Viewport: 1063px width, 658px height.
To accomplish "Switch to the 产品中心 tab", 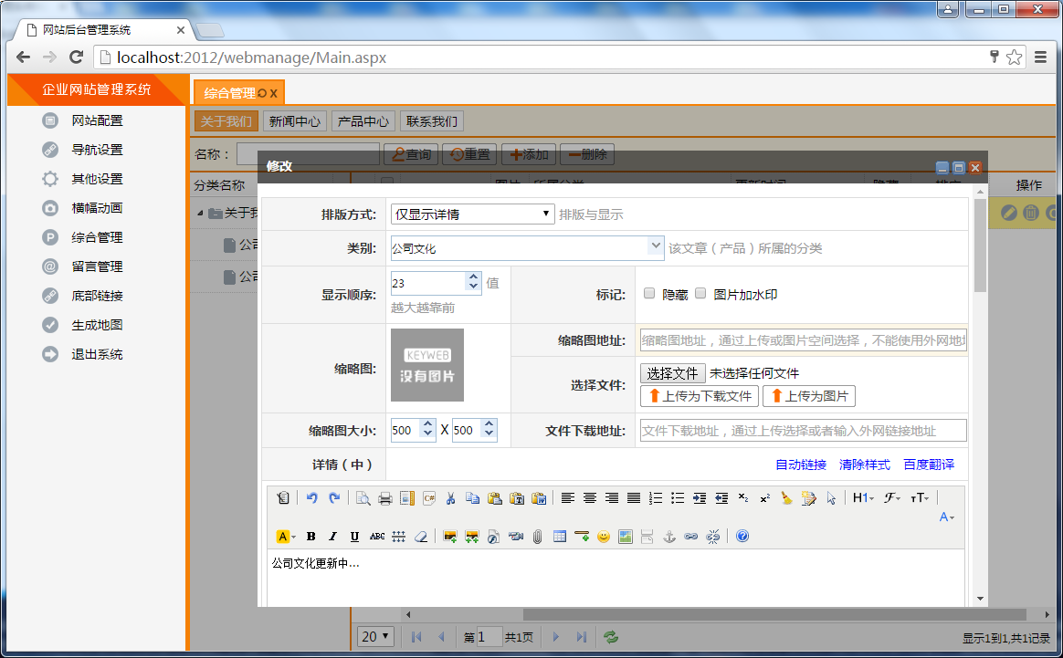I will [x=363, y=121].
